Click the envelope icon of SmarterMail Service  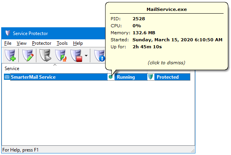pos(7,77)
